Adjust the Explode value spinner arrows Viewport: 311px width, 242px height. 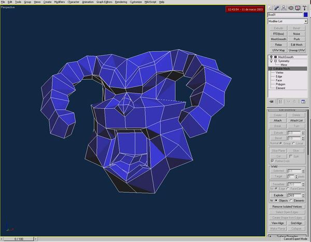(303, 195)
